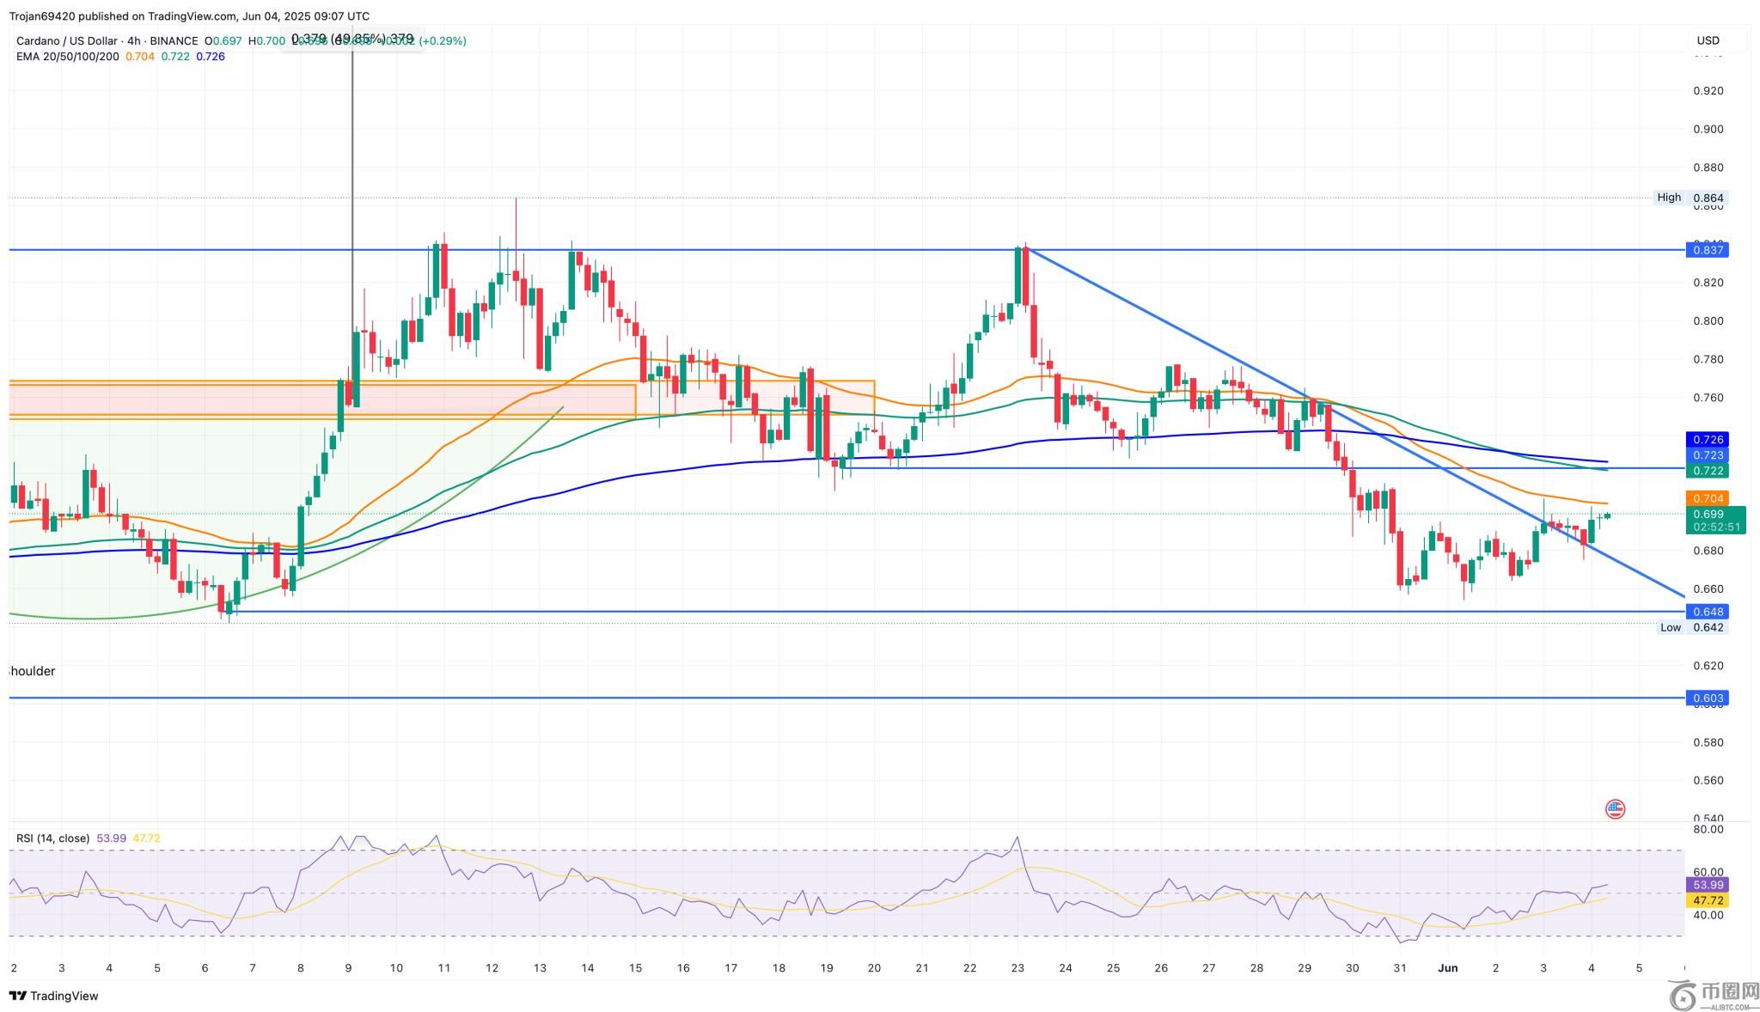Image resolution: width=1760 pixels, height=1012 pixels.
Task: Click the Low 0.642 price marker label
Action: click(x=1691, y=627)
